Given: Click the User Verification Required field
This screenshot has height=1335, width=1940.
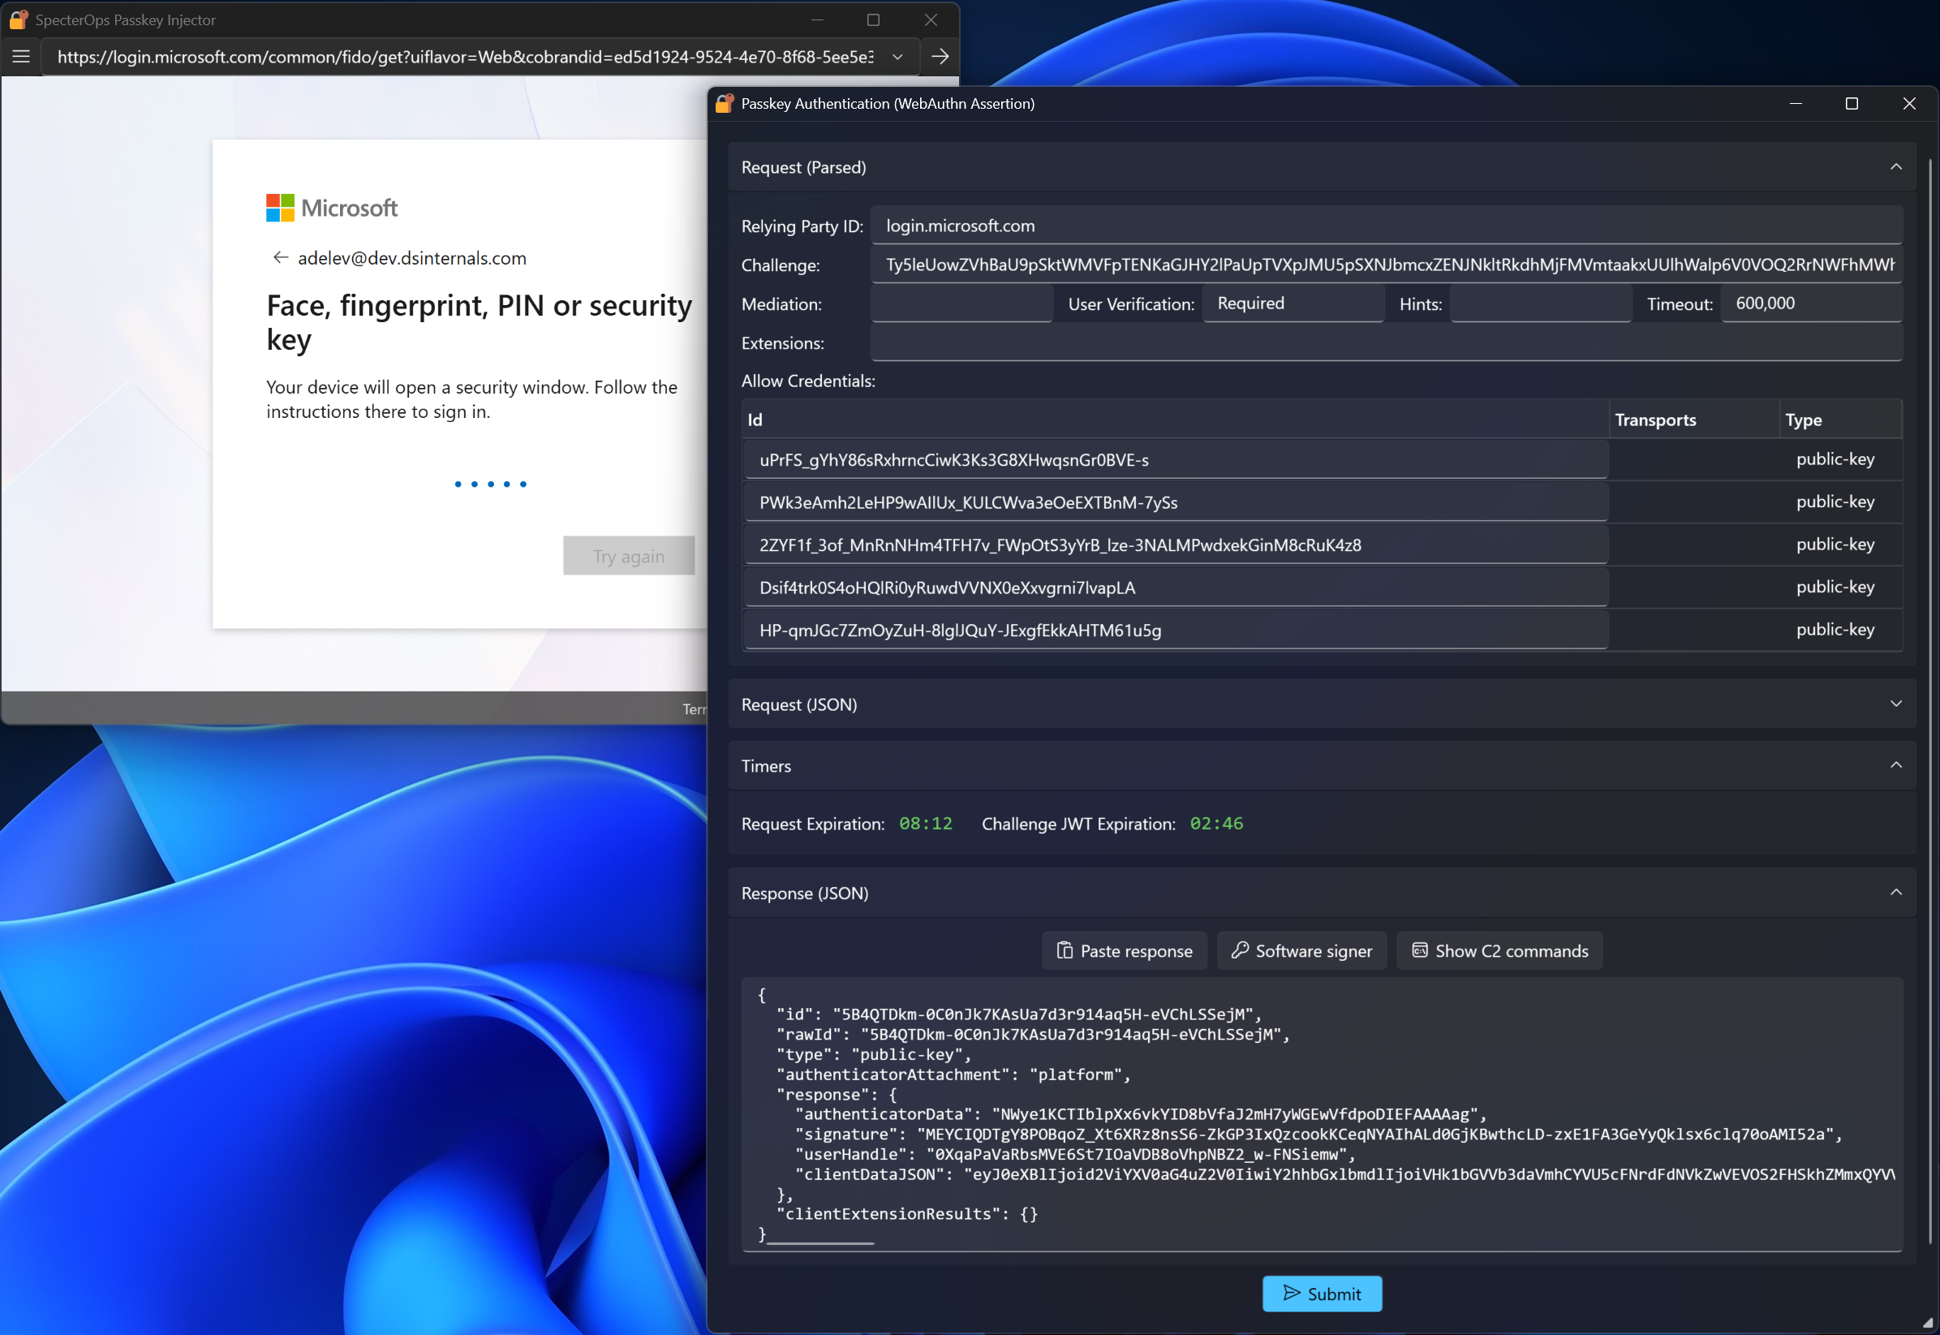Looking at the screenshot, I should tap(1293, 304).
